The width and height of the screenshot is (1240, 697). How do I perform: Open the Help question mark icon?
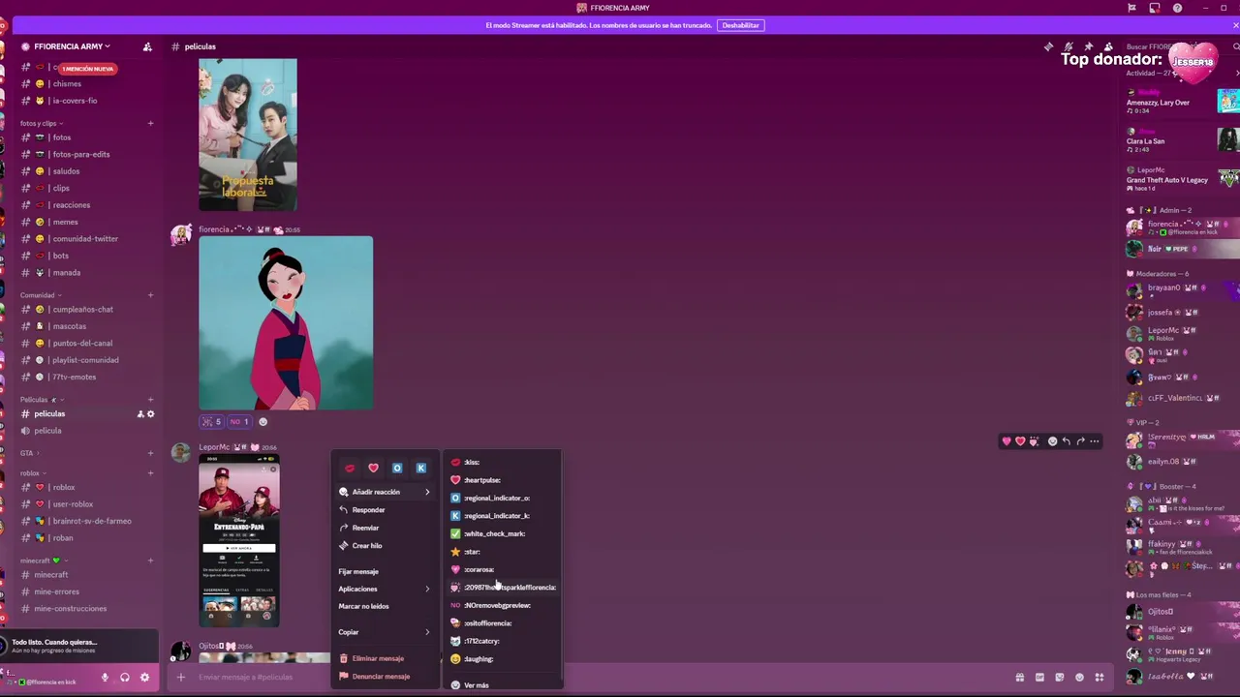tap(1177, 8)
